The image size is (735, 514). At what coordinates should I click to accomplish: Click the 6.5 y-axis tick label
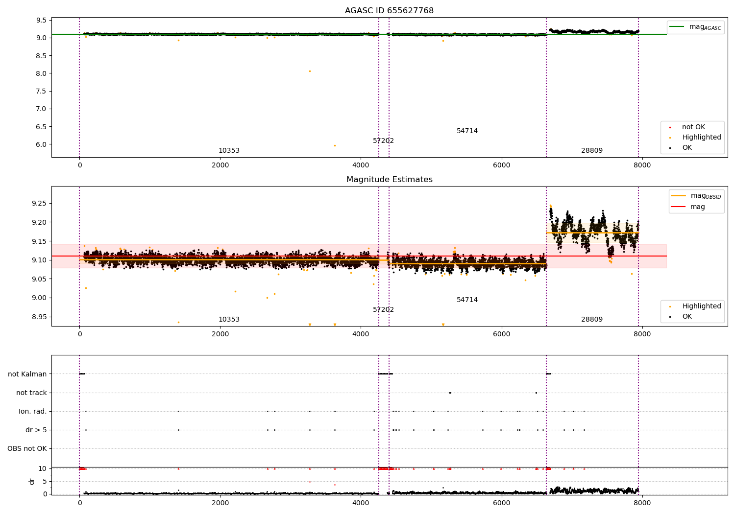pyautogui.click(x=42, y=126)
